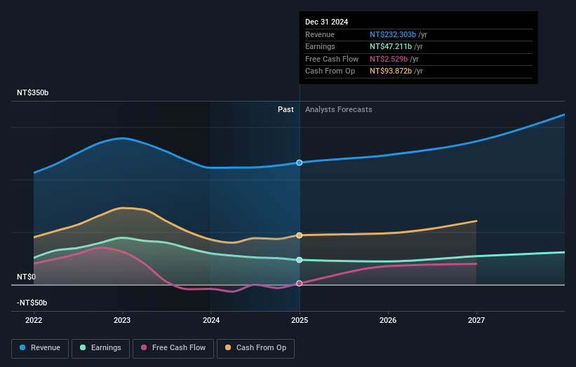Click the 2027 x-axis label
Screen dimensions: 576x367
[476, 321]
